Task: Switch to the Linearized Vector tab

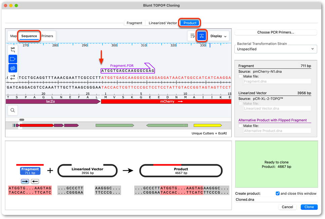Action: pyautogui.click(x=163, y=23)
